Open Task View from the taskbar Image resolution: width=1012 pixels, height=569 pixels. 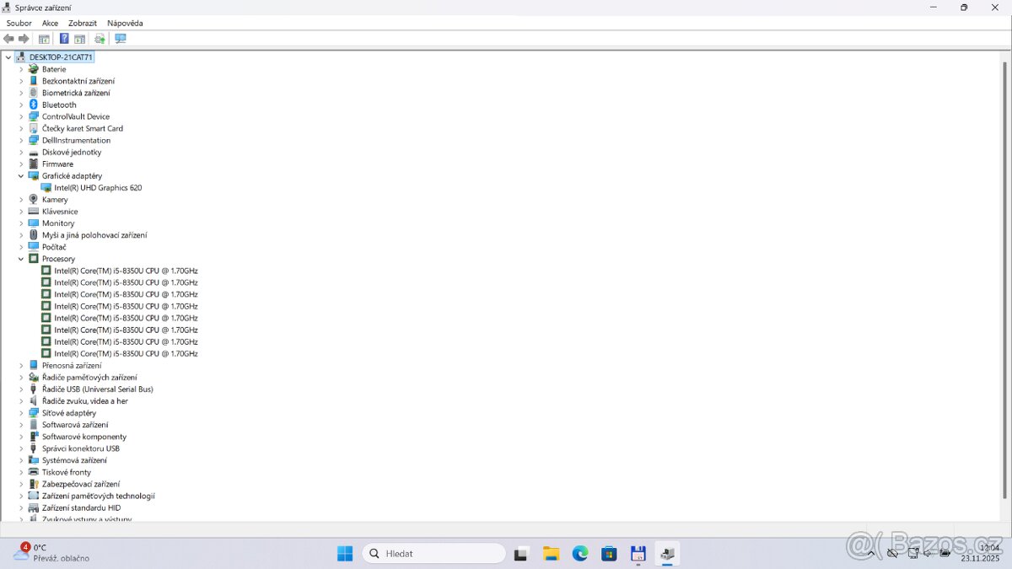click(x=521, y=554)
